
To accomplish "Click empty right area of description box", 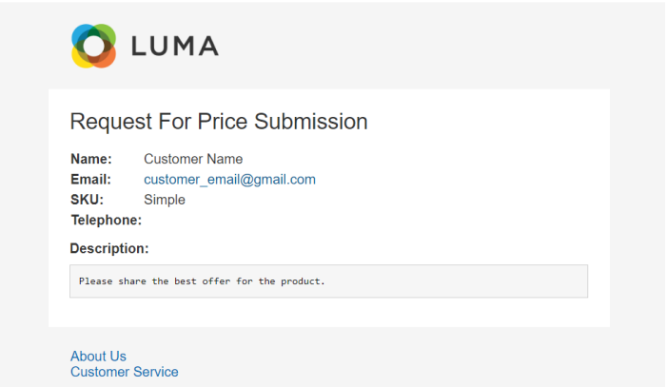I will click(476, 281).
